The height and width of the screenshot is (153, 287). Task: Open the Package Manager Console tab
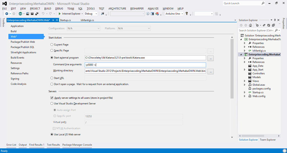pyautogui.click(x=77, y=145)
